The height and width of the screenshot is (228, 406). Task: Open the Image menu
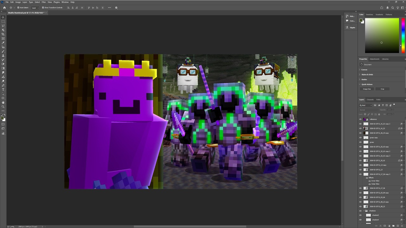18,2
